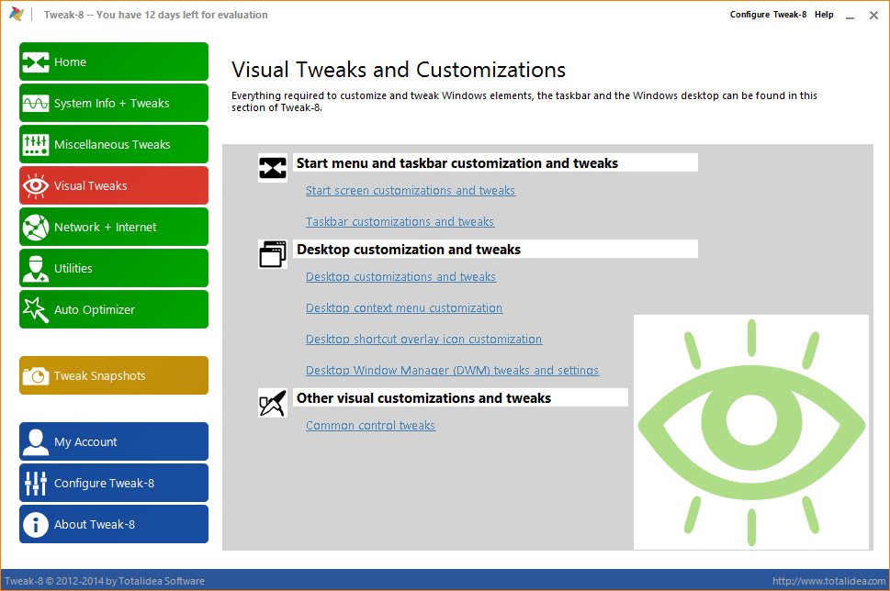The height and width of the screenshot is (591, 890).
Task: Open Desktop customizations and tweaks link
Action: 400,277
